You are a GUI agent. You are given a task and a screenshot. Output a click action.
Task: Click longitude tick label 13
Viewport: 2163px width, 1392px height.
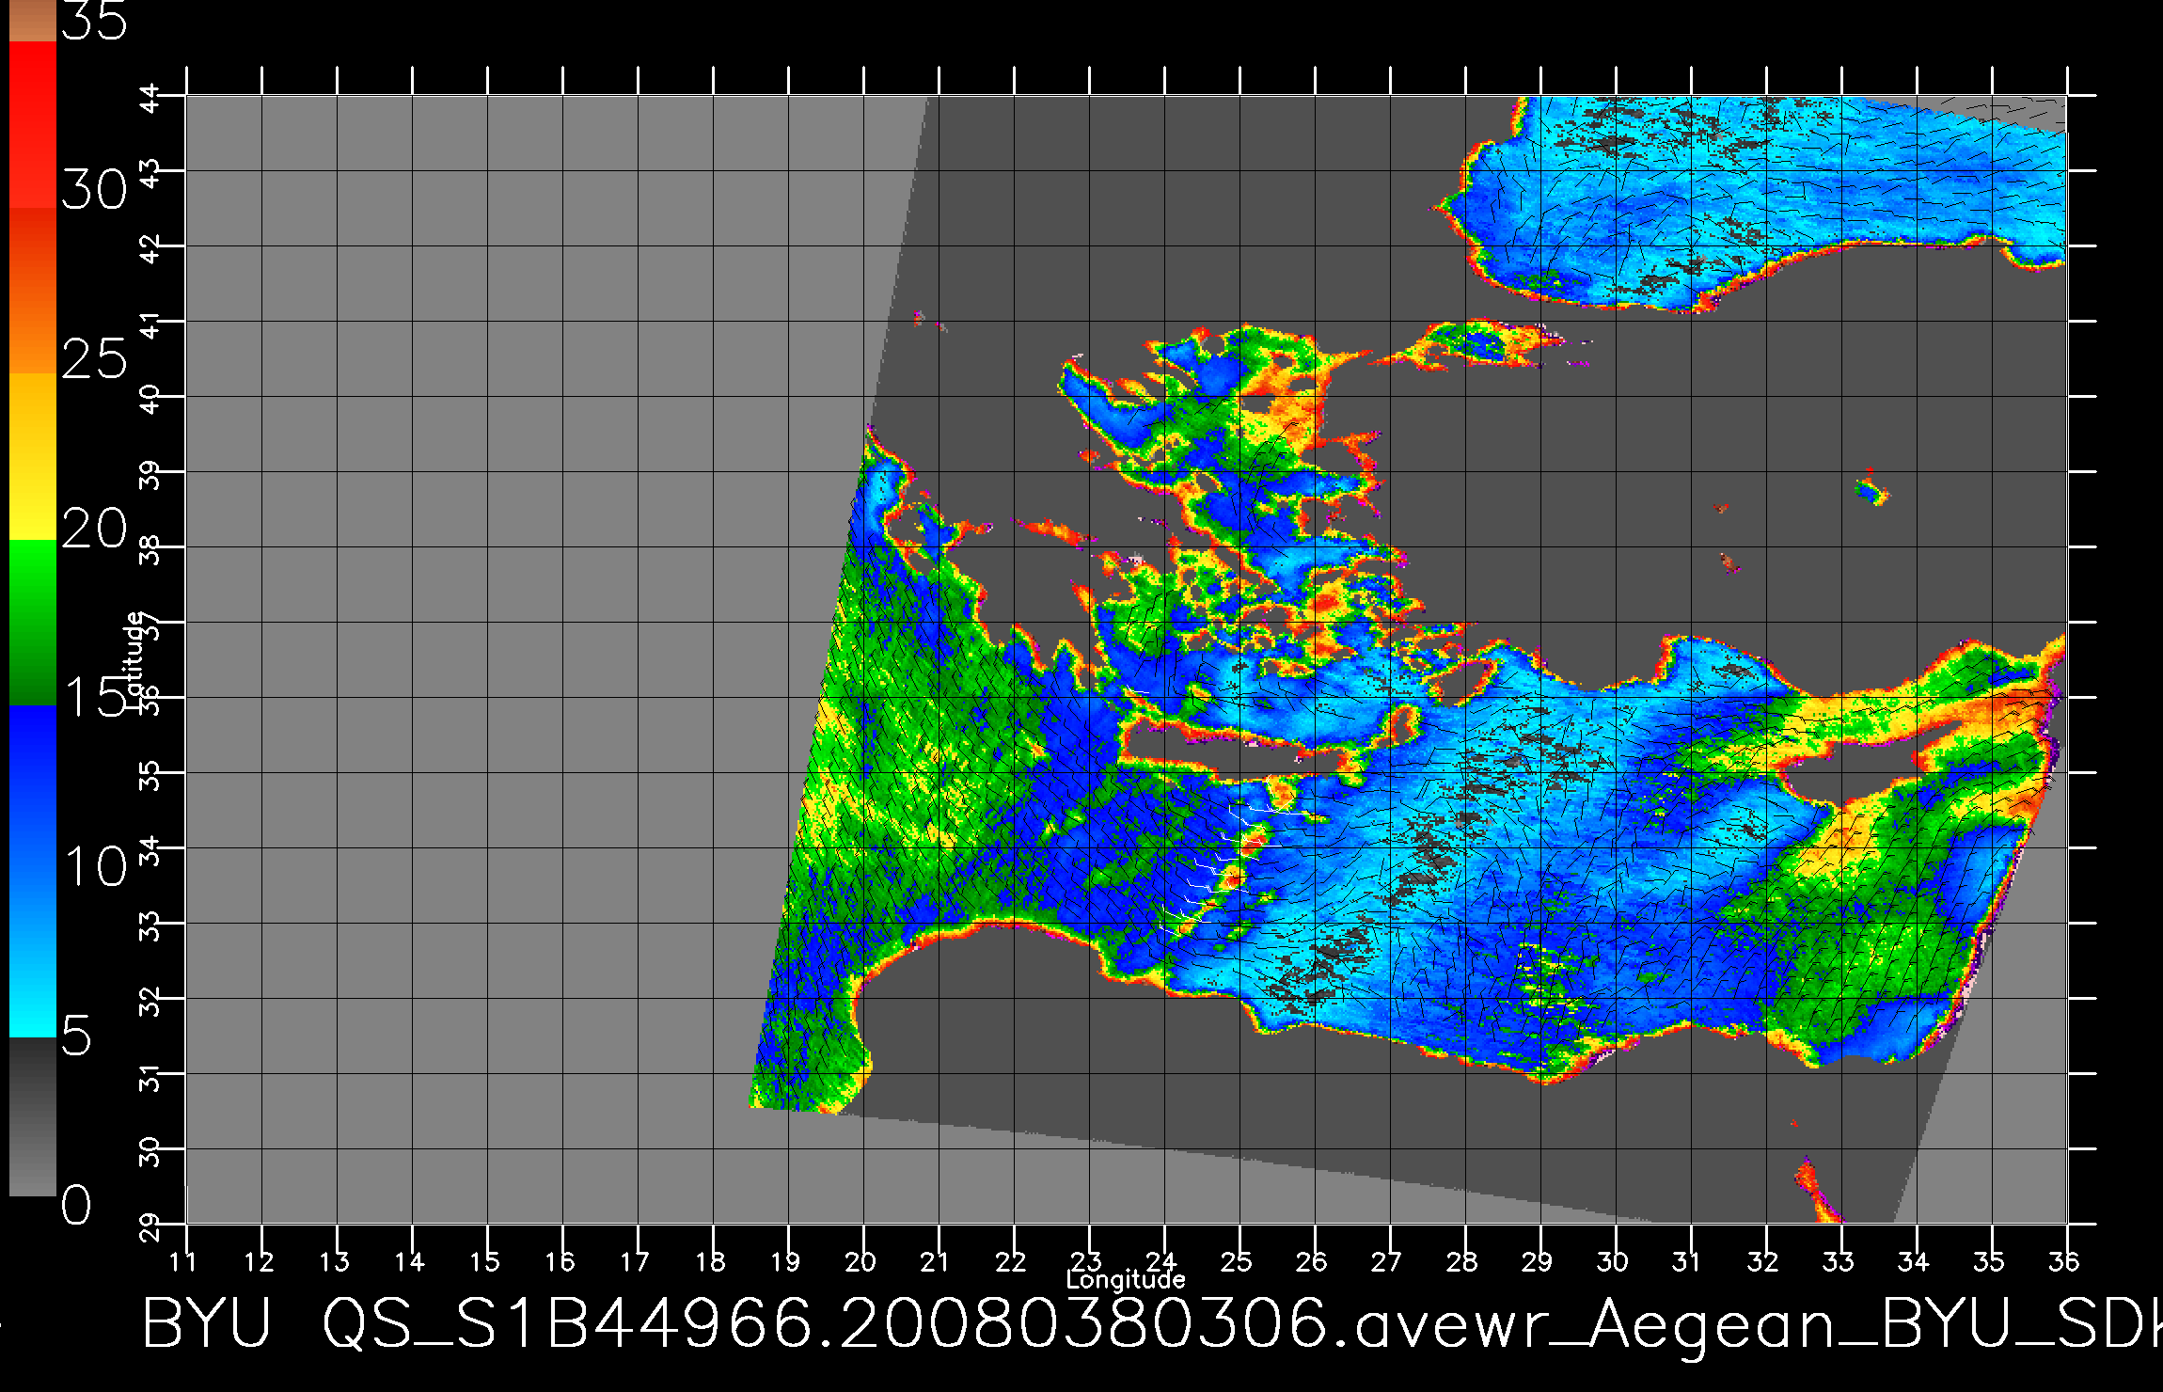tap(334, 1261)
